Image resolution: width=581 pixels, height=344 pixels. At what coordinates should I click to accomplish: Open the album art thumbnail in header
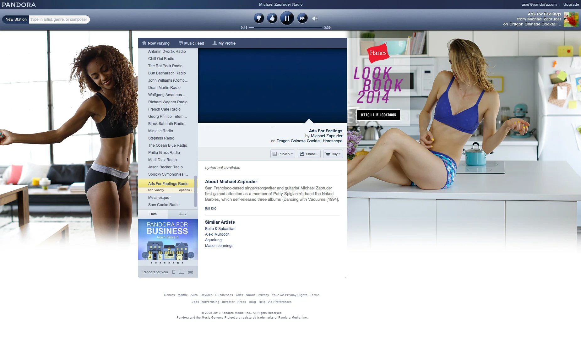tap(571, 19)
